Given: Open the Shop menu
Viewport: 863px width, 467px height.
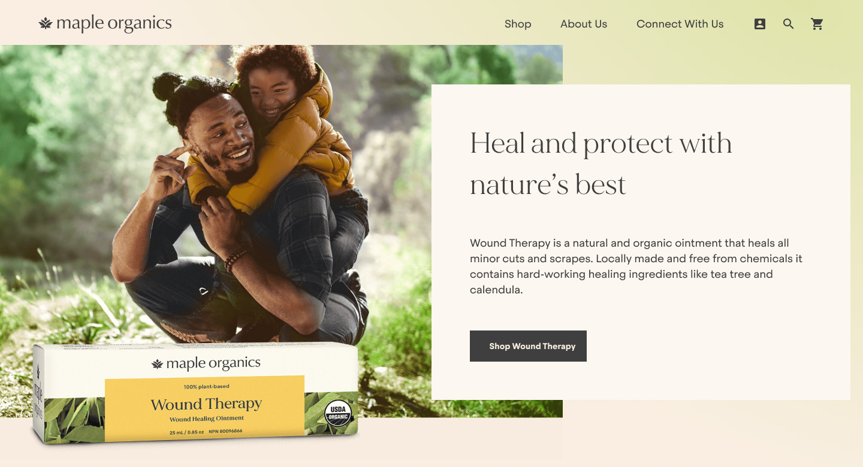Looking at the screenshot, I should pyautogui.click(x=518, y=24).
